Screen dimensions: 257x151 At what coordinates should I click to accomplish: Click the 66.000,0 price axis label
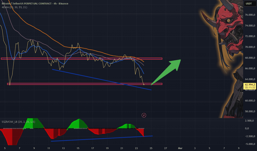point(250,68)
